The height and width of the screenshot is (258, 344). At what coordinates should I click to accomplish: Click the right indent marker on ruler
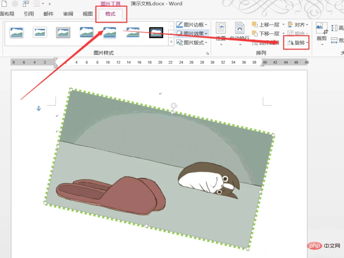click(x=262, y=64)
